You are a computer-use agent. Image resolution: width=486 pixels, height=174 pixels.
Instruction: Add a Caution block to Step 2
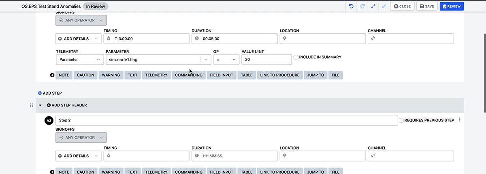coord(85,171)
